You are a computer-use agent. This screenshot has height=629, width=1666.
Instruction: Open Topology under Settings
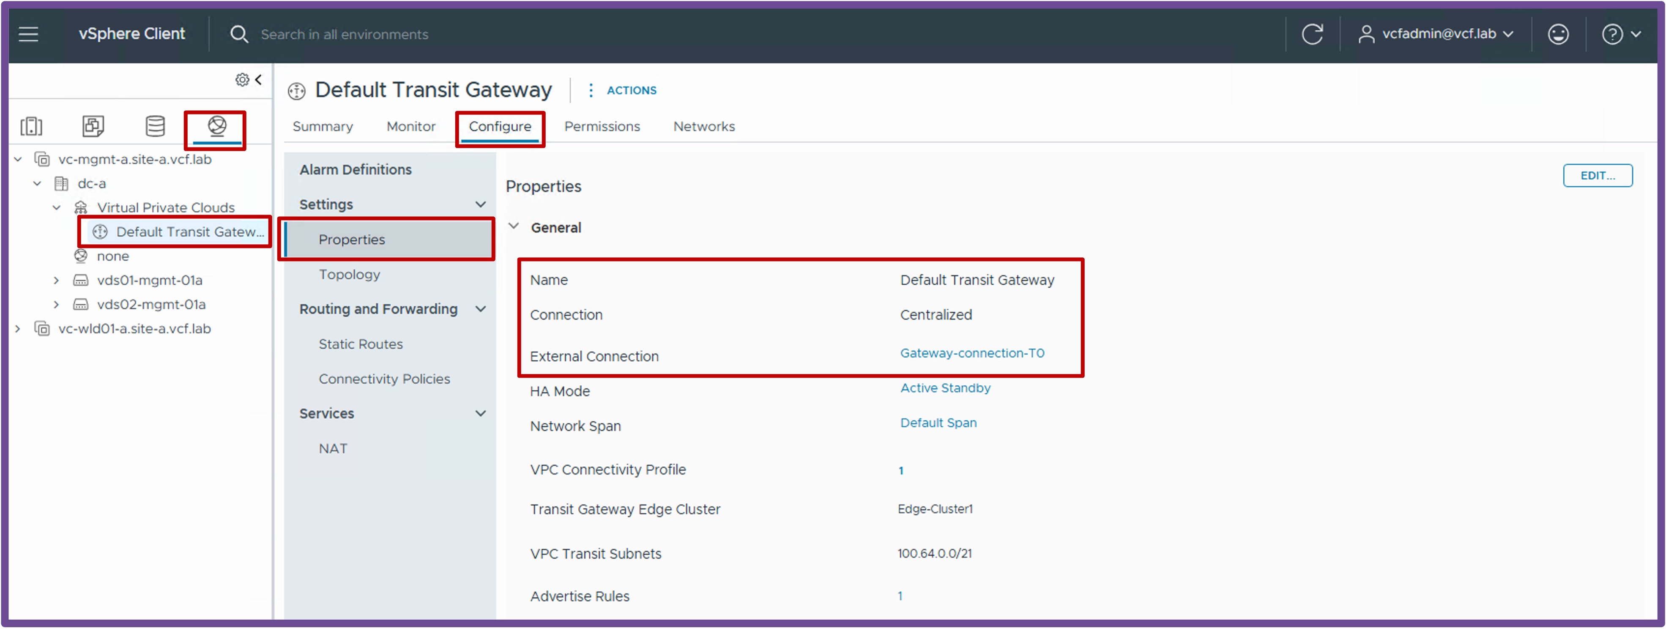pyautogui.click(x=349, y=275)
